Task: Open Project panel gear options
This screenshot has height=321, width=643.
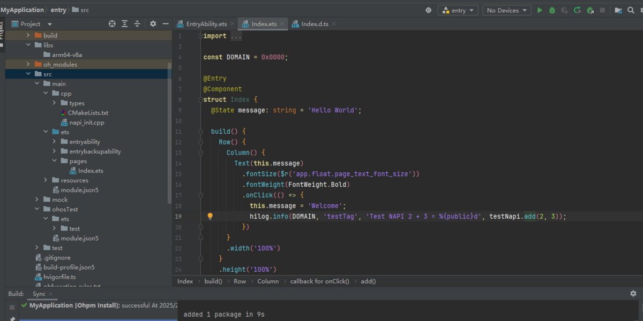Action: click(x=153, y=24)
